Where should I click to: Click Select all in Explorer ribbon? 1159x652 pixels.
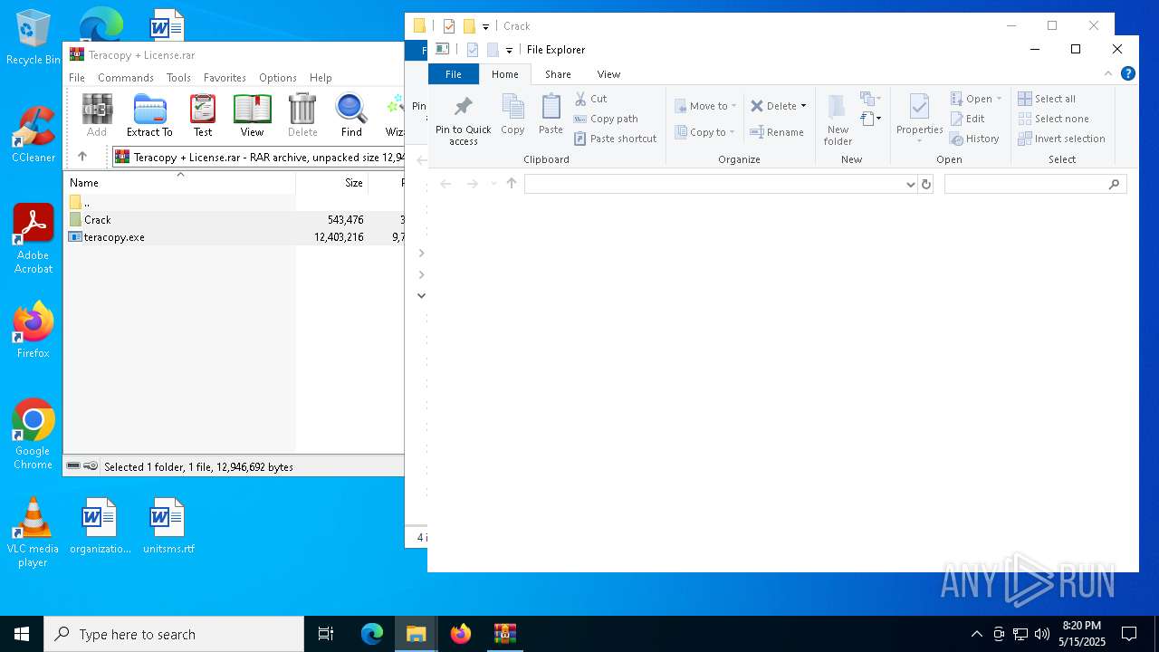pyautogui.click(x=1047, y=99)
